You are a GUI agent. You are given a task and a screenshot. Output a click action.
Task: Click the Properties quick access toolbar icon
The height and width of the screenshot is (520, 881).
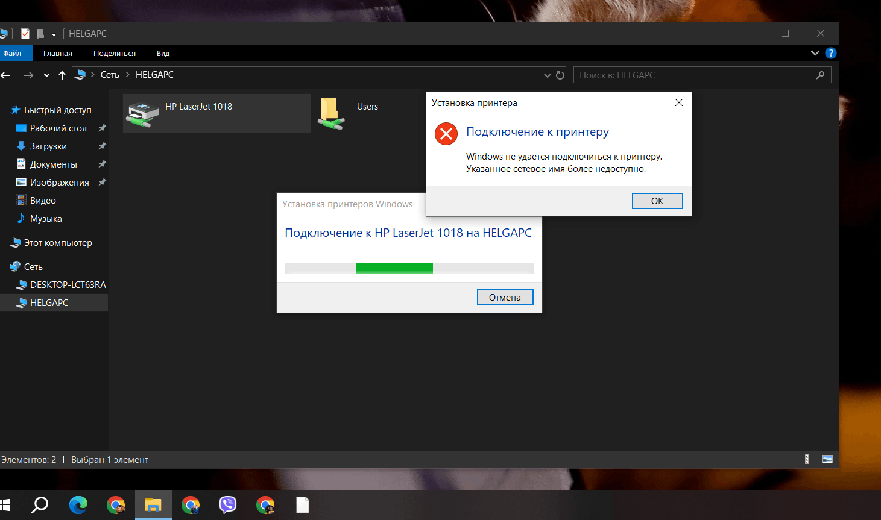point(25,34)
